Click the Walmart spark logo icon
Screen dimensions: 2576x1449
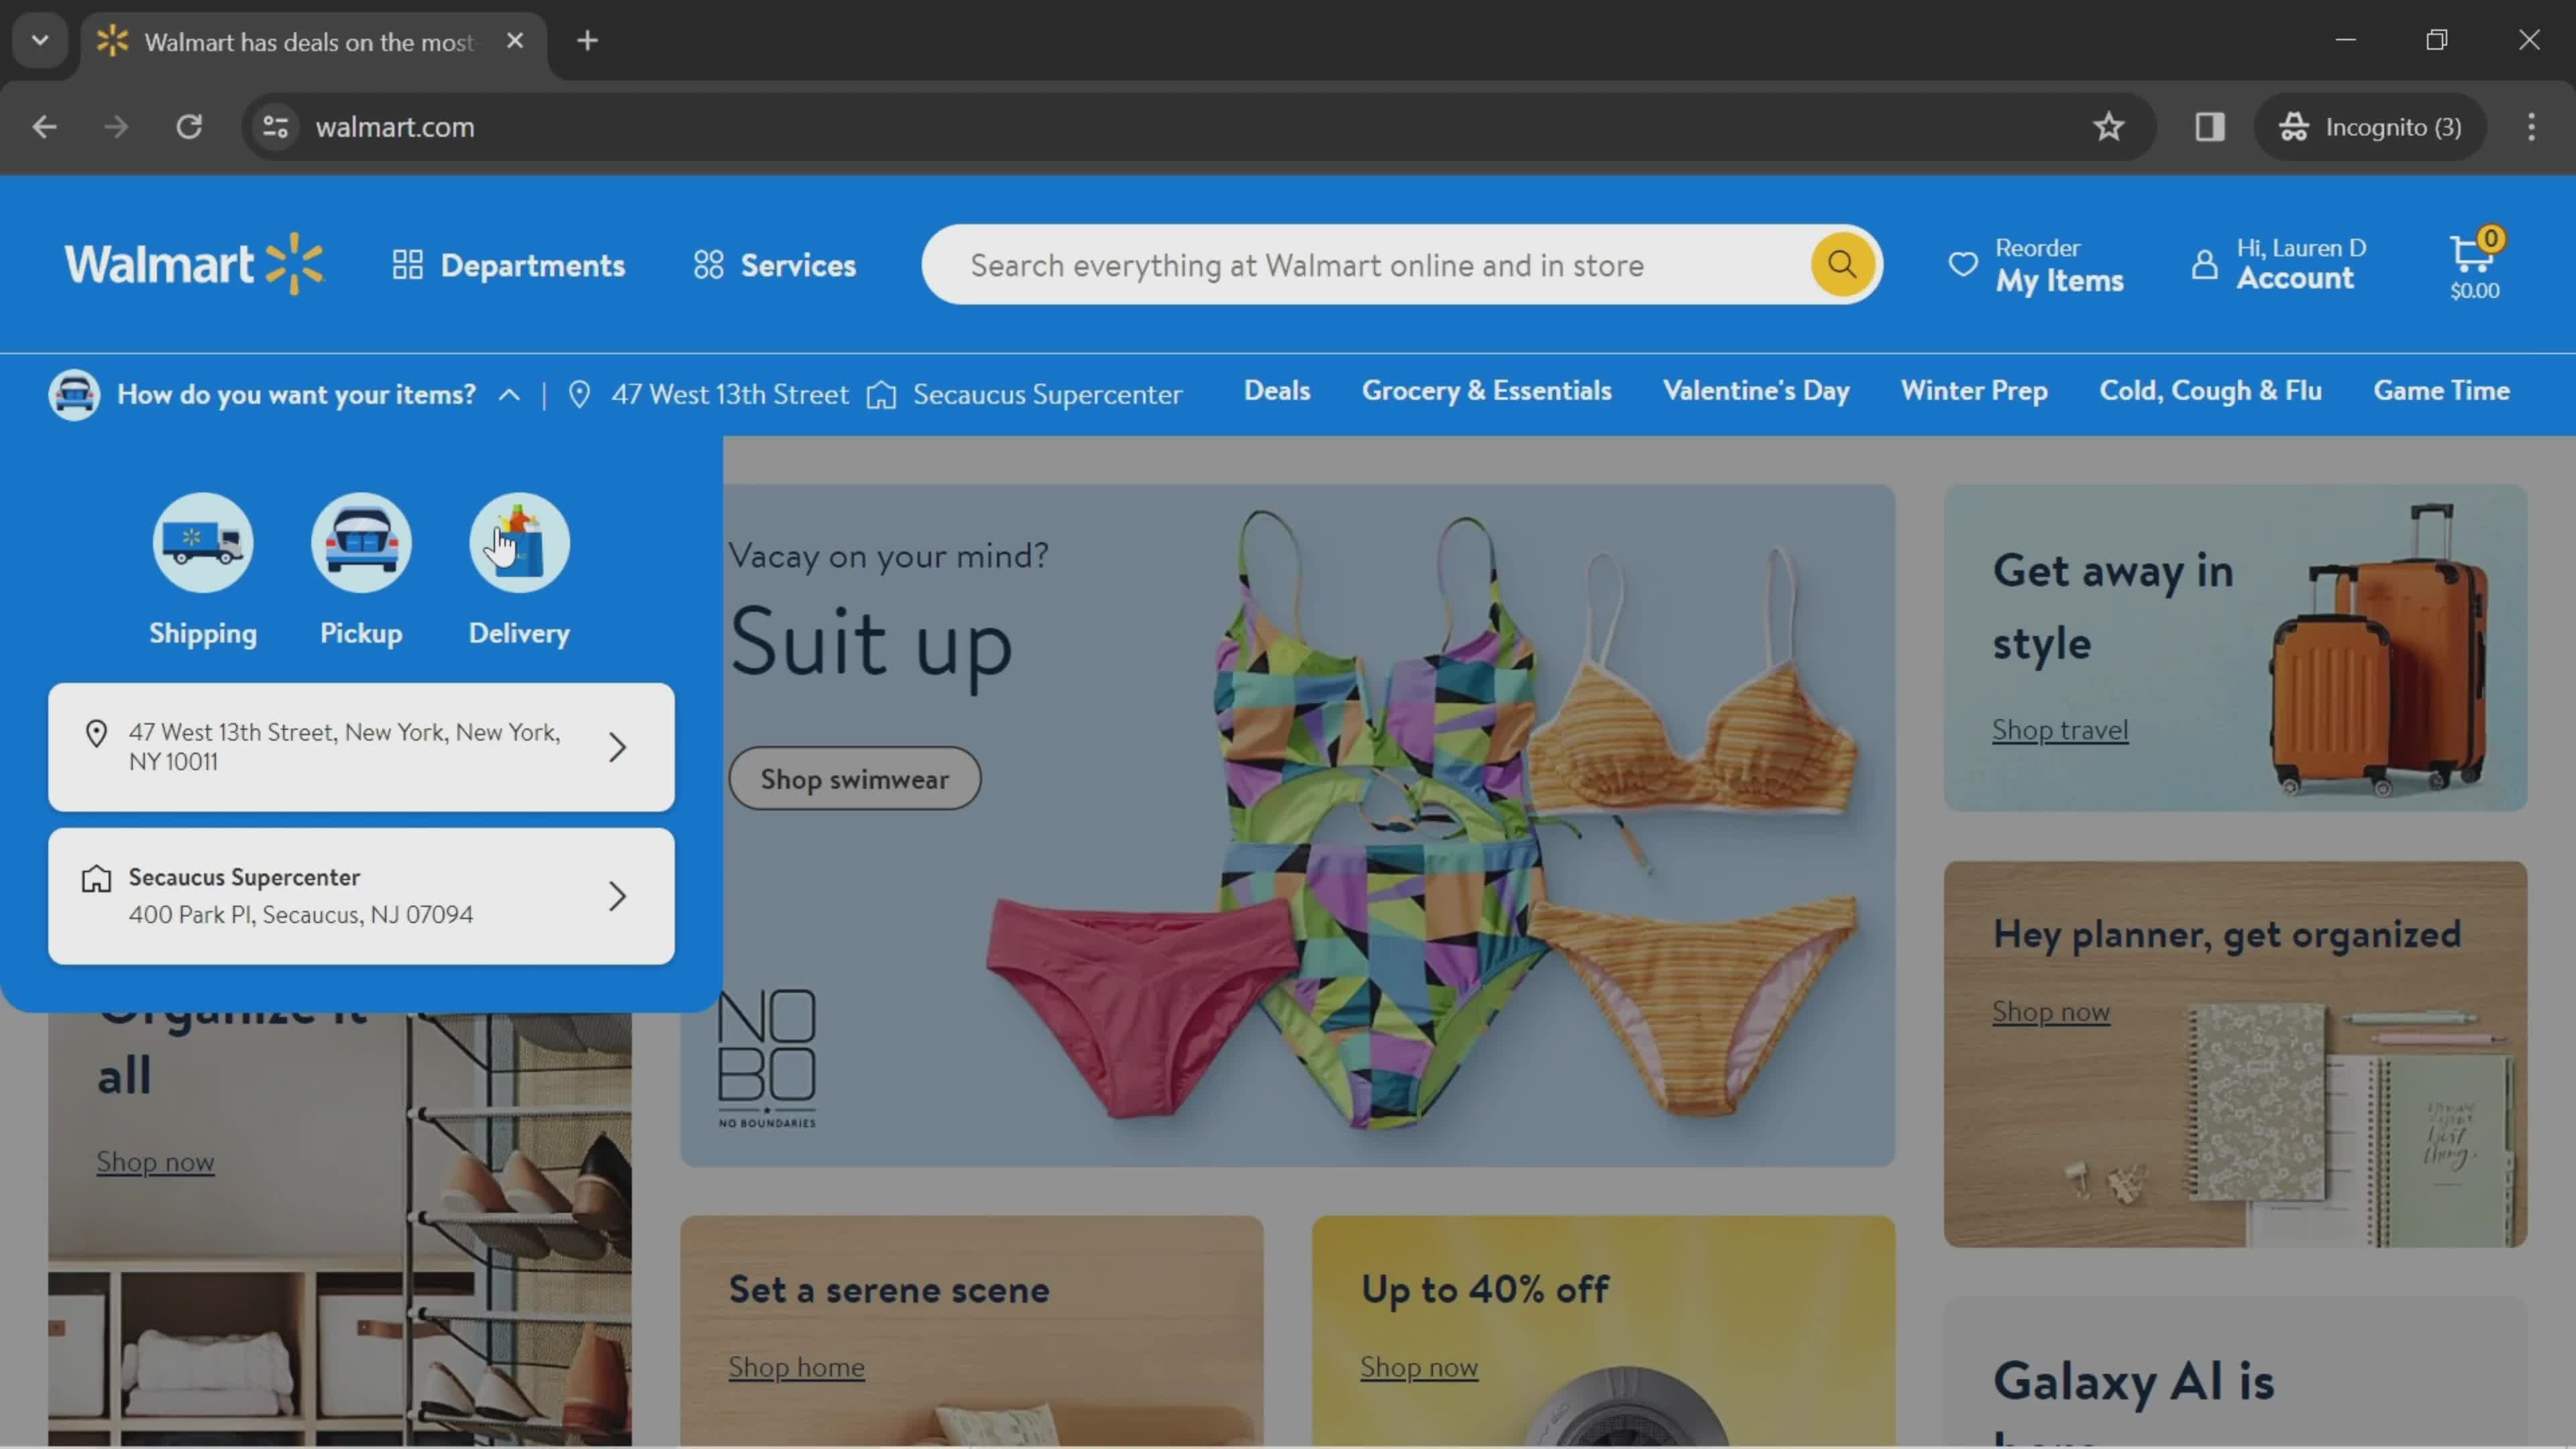point(294,264)
